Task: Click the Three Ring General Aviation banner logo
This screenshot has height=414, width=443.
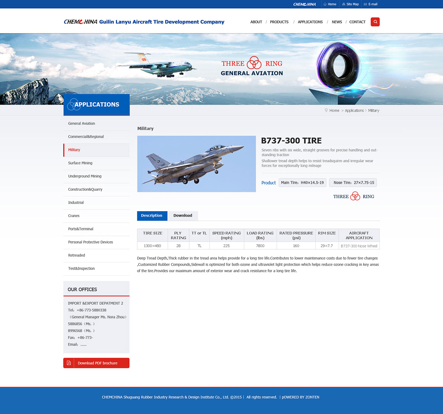Action: point(252,66)
